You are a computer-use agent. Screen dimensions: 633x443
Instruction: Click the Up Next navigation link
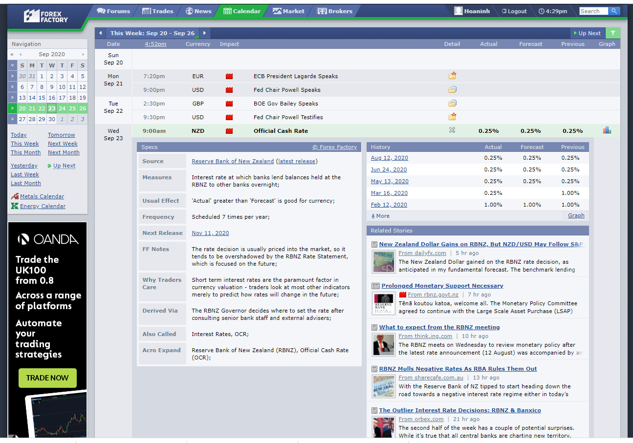pyautogui.click(x=64, y=166)
